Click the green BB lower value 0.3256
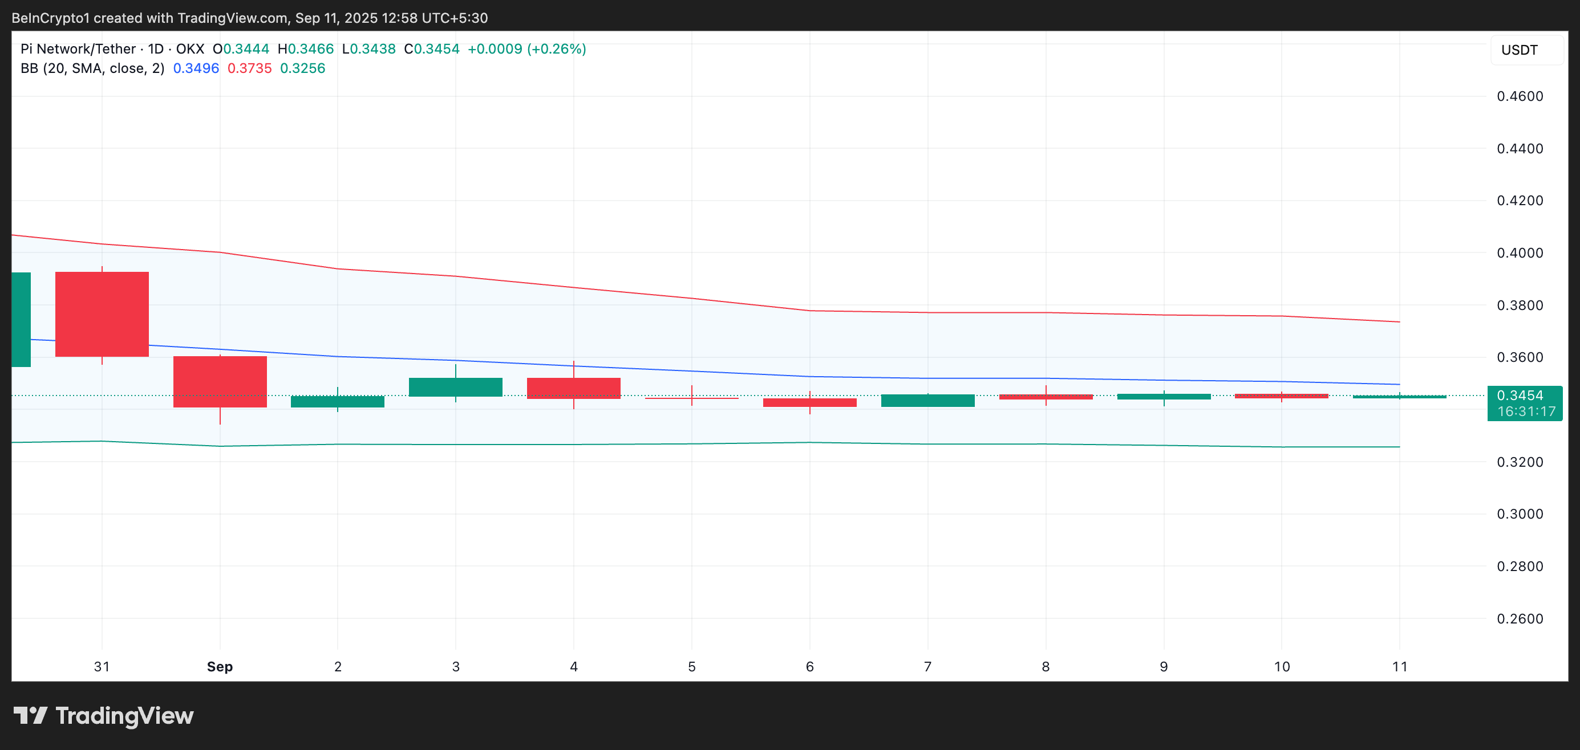Screen dimensions: 1580x750 coord(302,68)
